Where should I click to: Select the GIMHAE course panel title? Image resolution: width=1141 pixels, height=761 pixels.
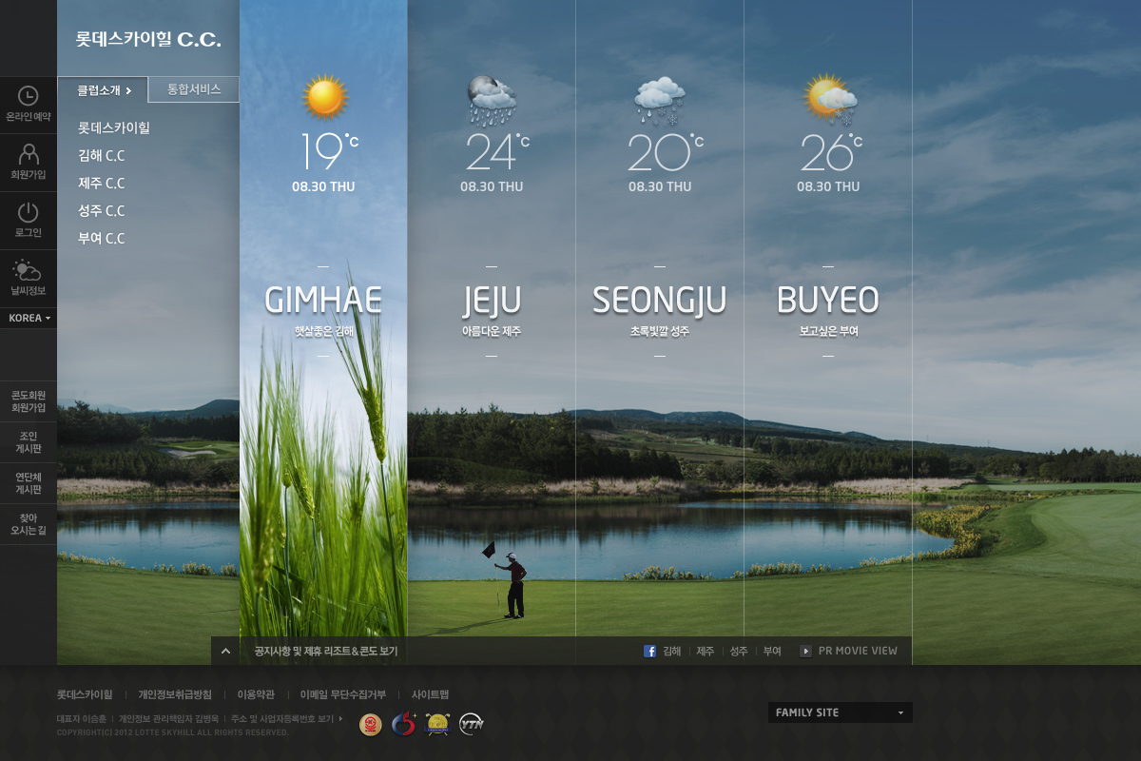point(323,301)
